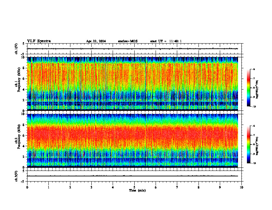Click the date "Apr. 22, 2024"
272x210 pixels.
[96, 41]
